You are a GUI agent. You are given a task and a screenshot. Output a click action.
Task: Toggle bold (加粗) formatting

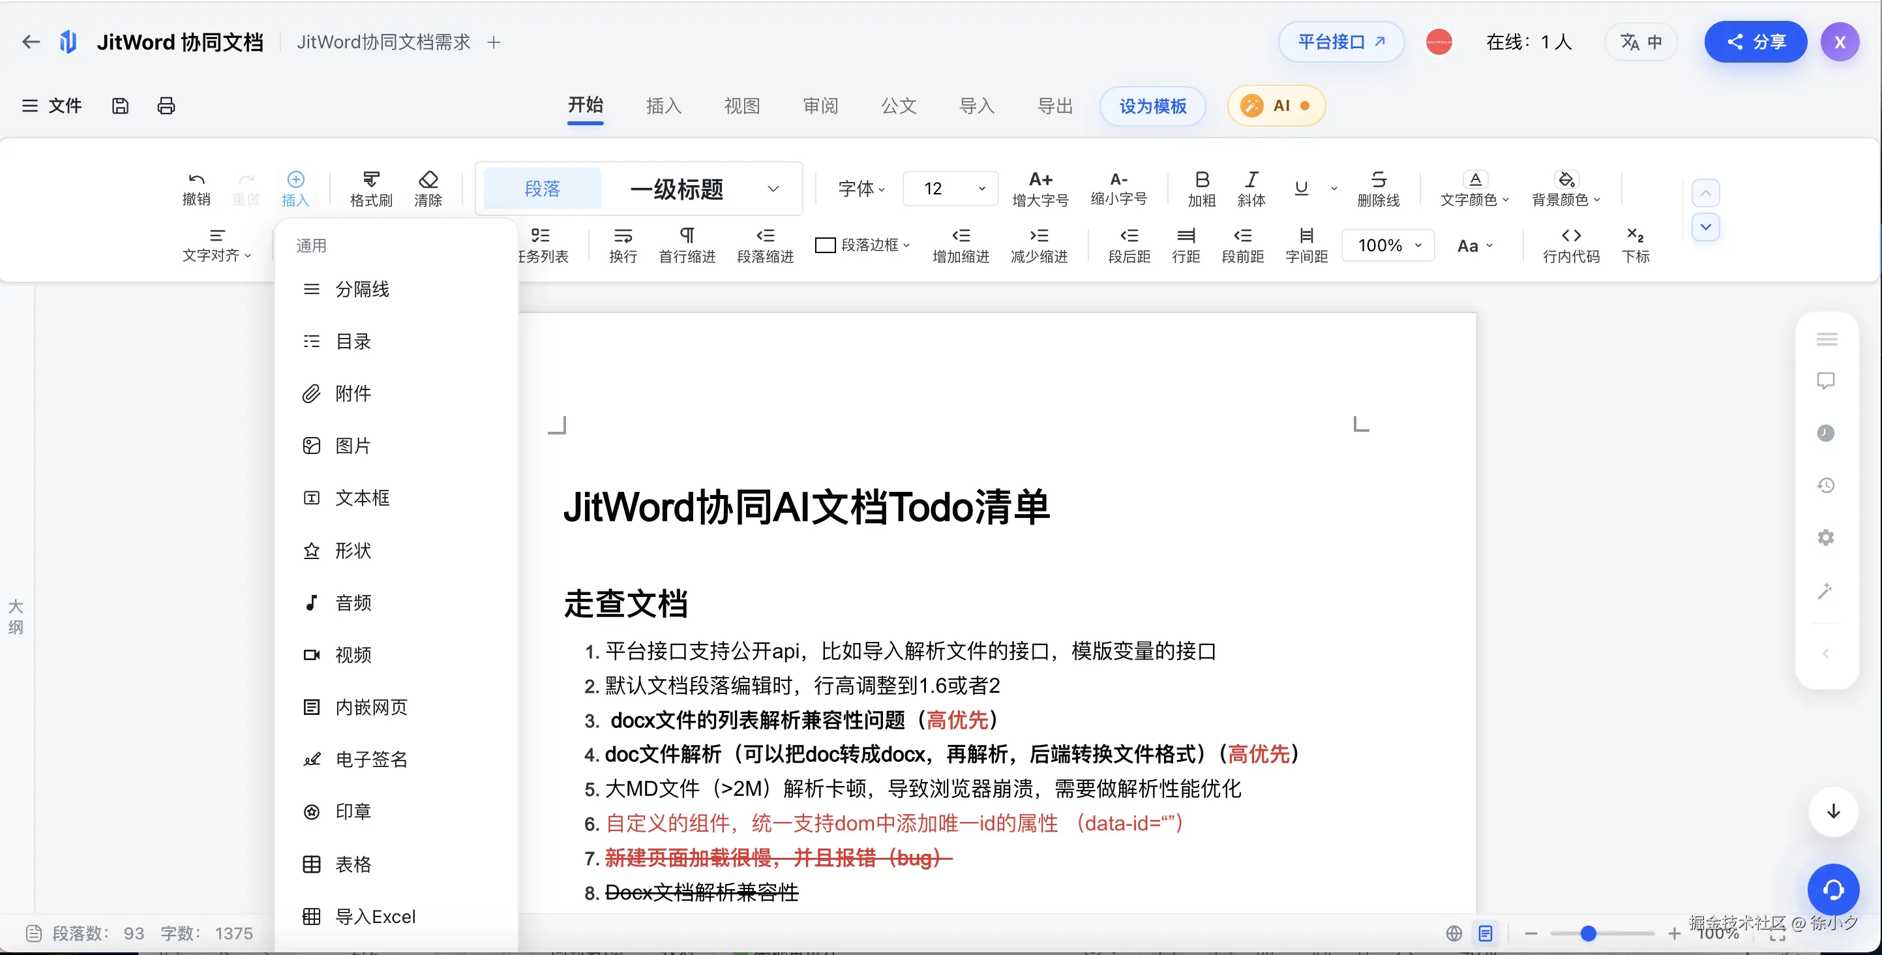tap(1202, 189)
